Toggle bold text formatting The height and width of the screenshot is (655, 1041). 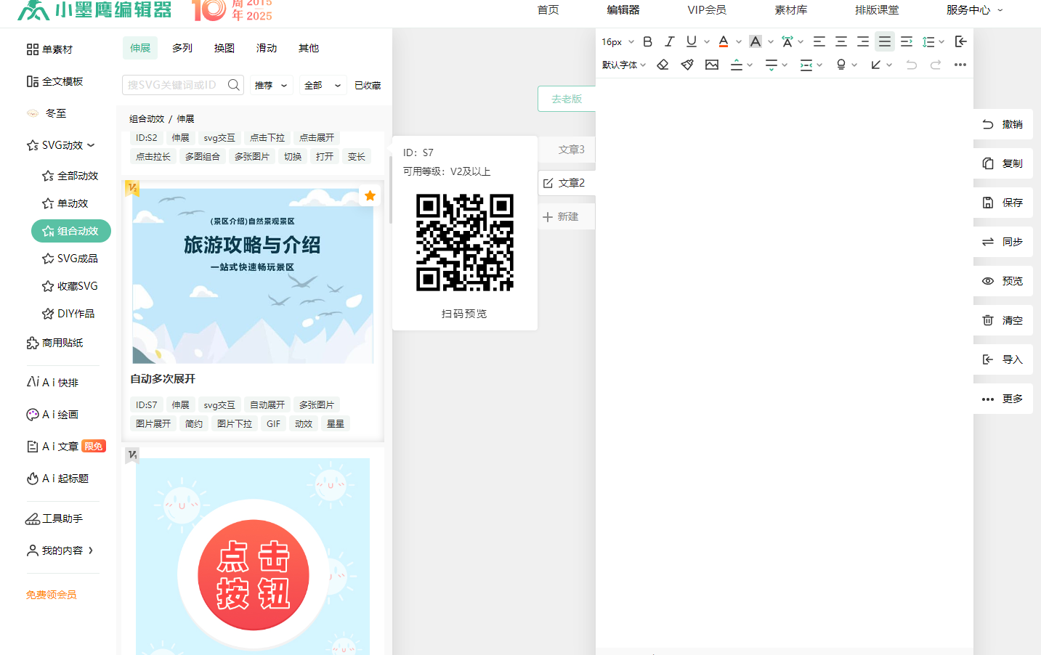point(648,41)
